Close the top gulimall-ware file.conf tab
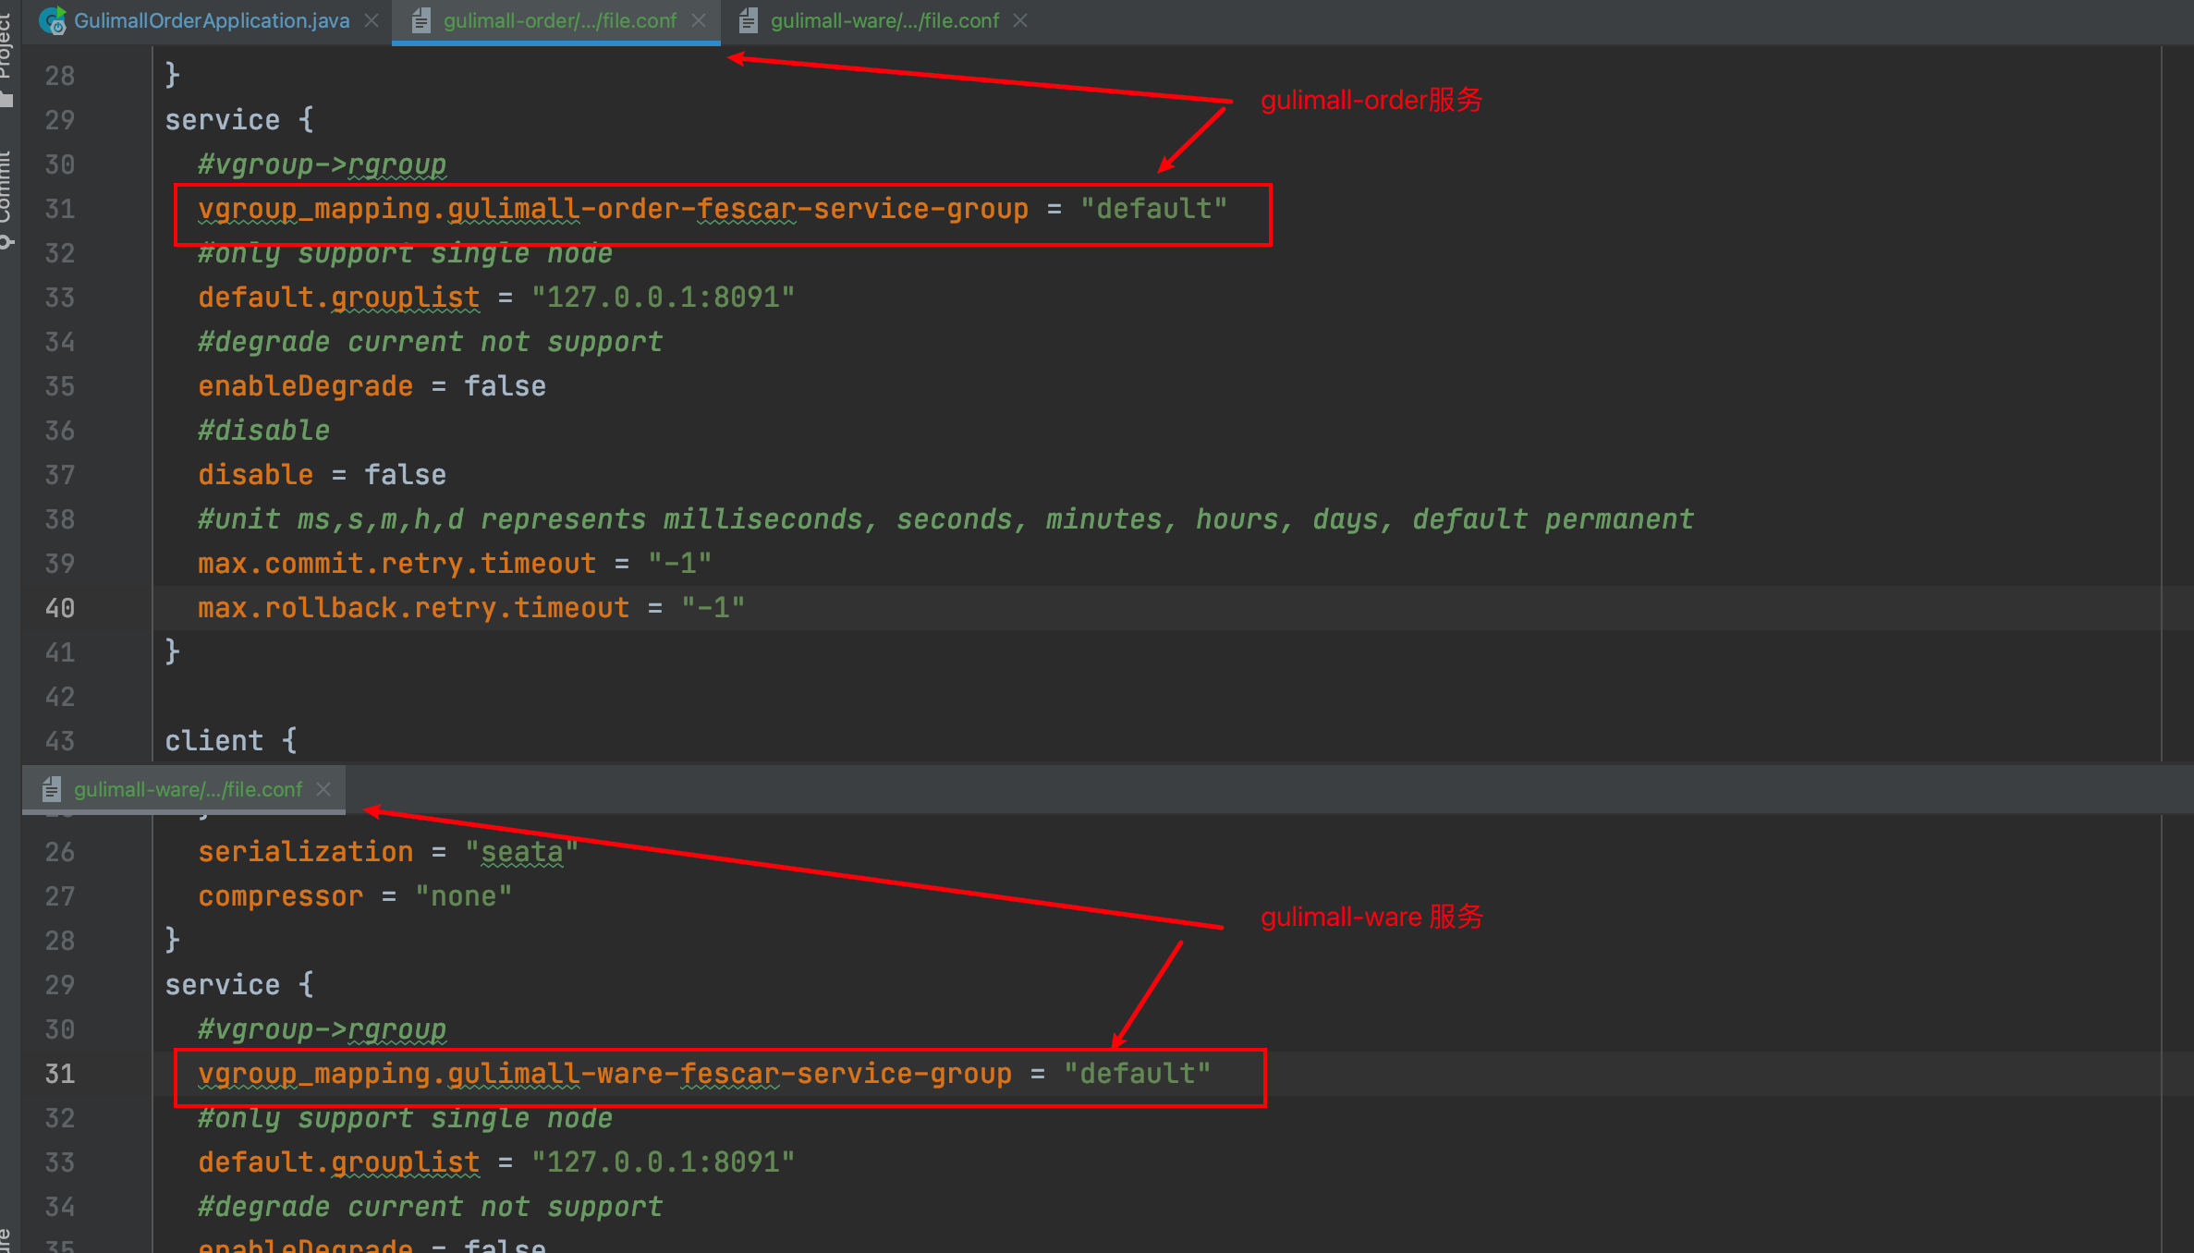2194x1253 pixels. point(1020,20)
